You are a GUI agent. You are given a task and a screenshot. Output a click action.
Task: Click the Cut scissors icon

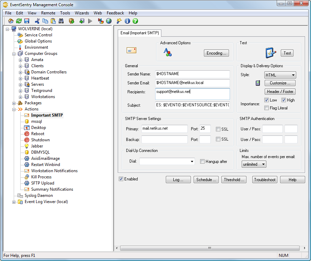click(37, 21)
